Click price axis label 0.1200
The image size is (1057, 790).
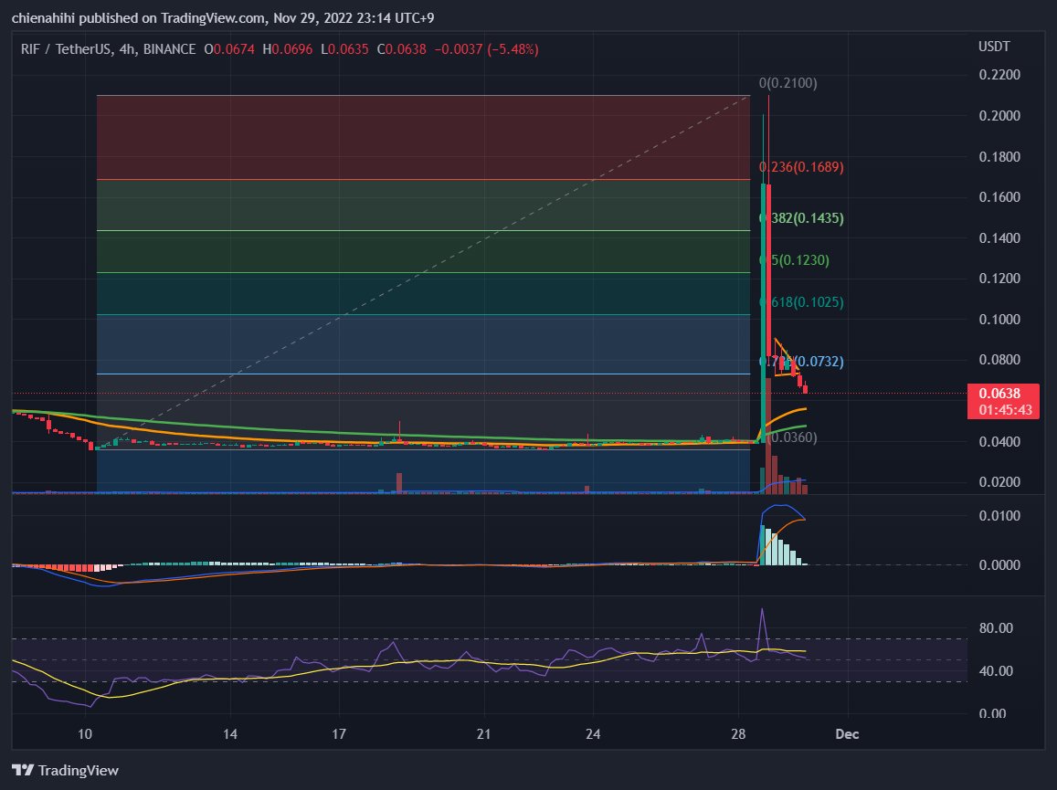tap(999, 278)
